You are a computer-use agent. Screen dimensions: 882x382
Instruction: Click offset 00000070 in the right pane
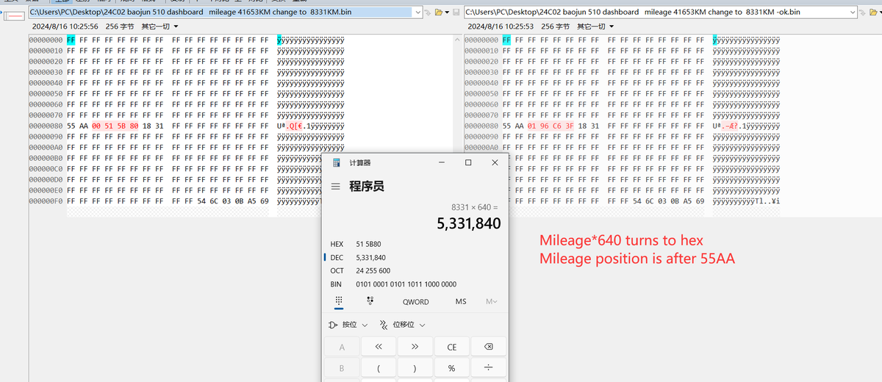click(481, 115)
